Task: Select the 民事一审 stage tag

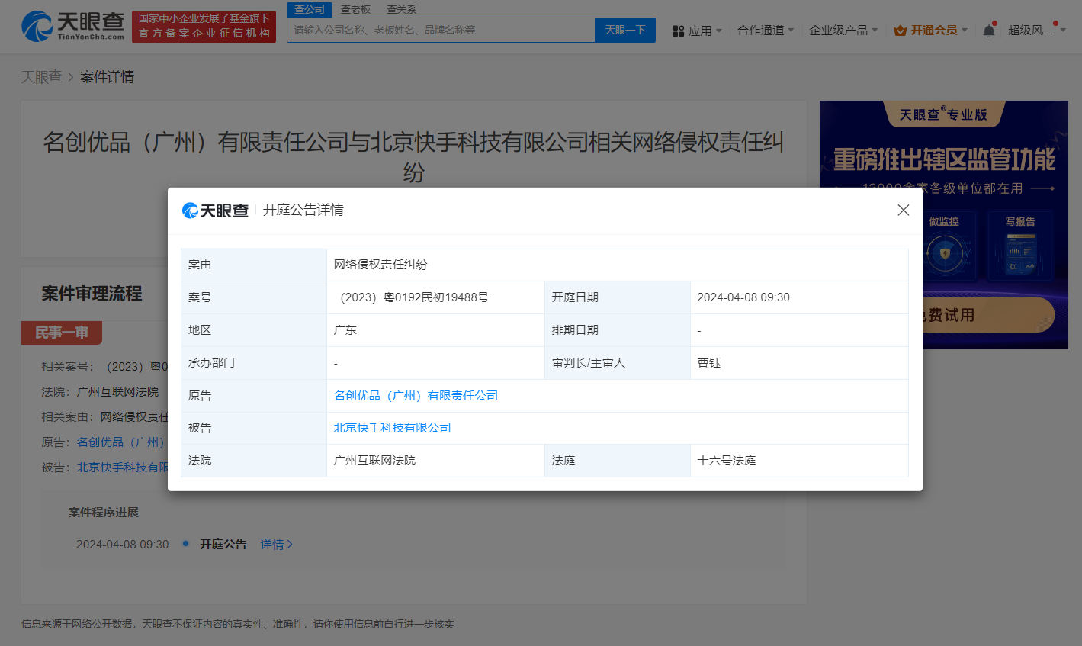Action: pos(62,333)
